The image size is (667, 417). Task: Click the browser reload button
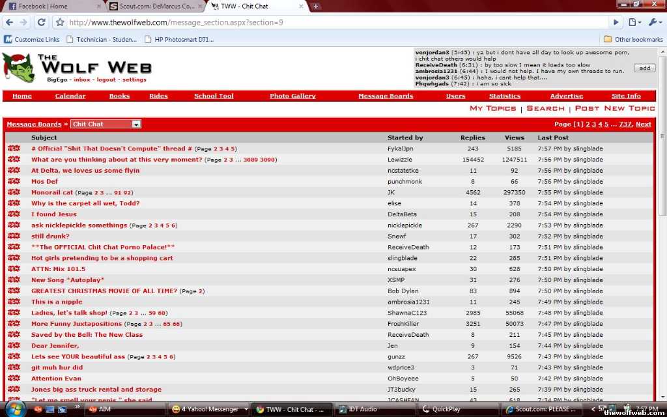pyautogui.click(x=41, y=22)
